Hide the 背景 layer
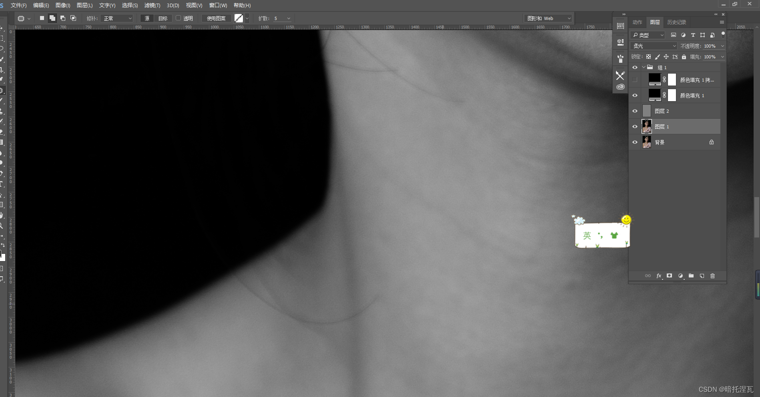Image resolution: width=760 pixels, height=397 pixels. (635, 142)
